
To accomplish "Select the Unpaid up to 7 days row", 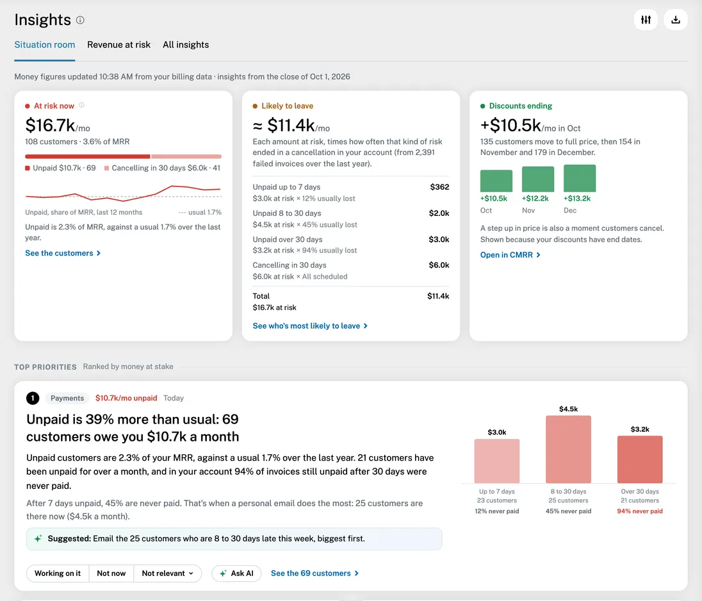I will coord(350,193).
